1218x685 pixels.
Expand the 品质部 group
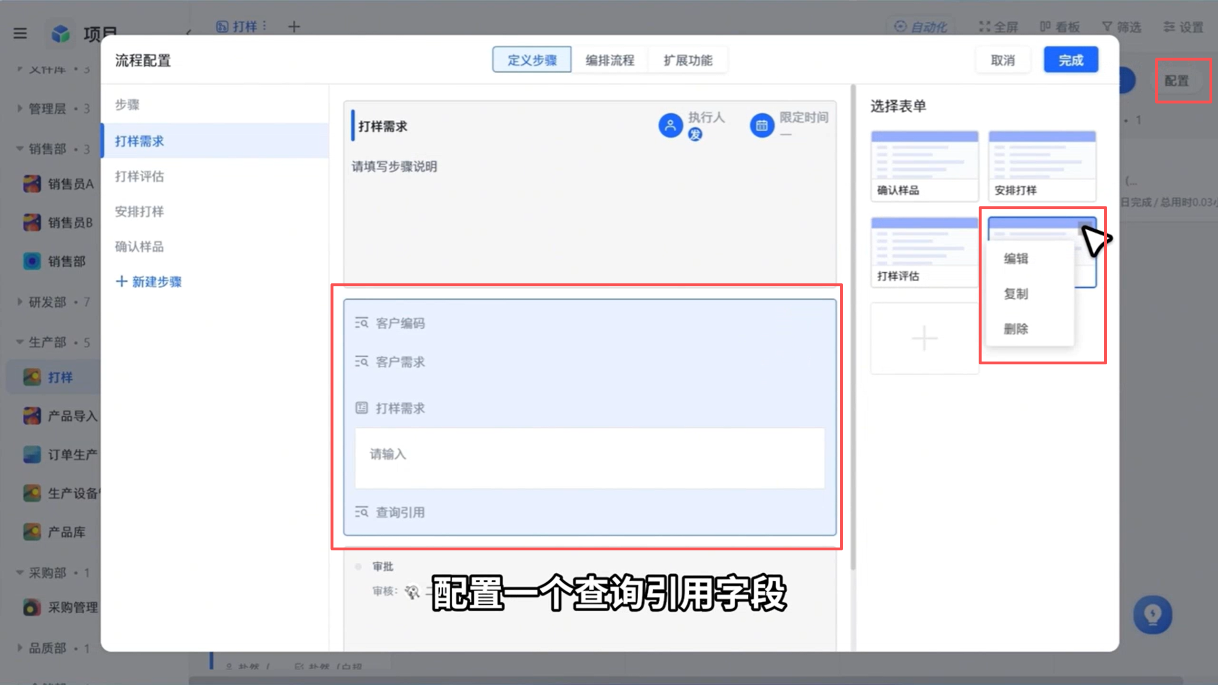pos(20,648)
